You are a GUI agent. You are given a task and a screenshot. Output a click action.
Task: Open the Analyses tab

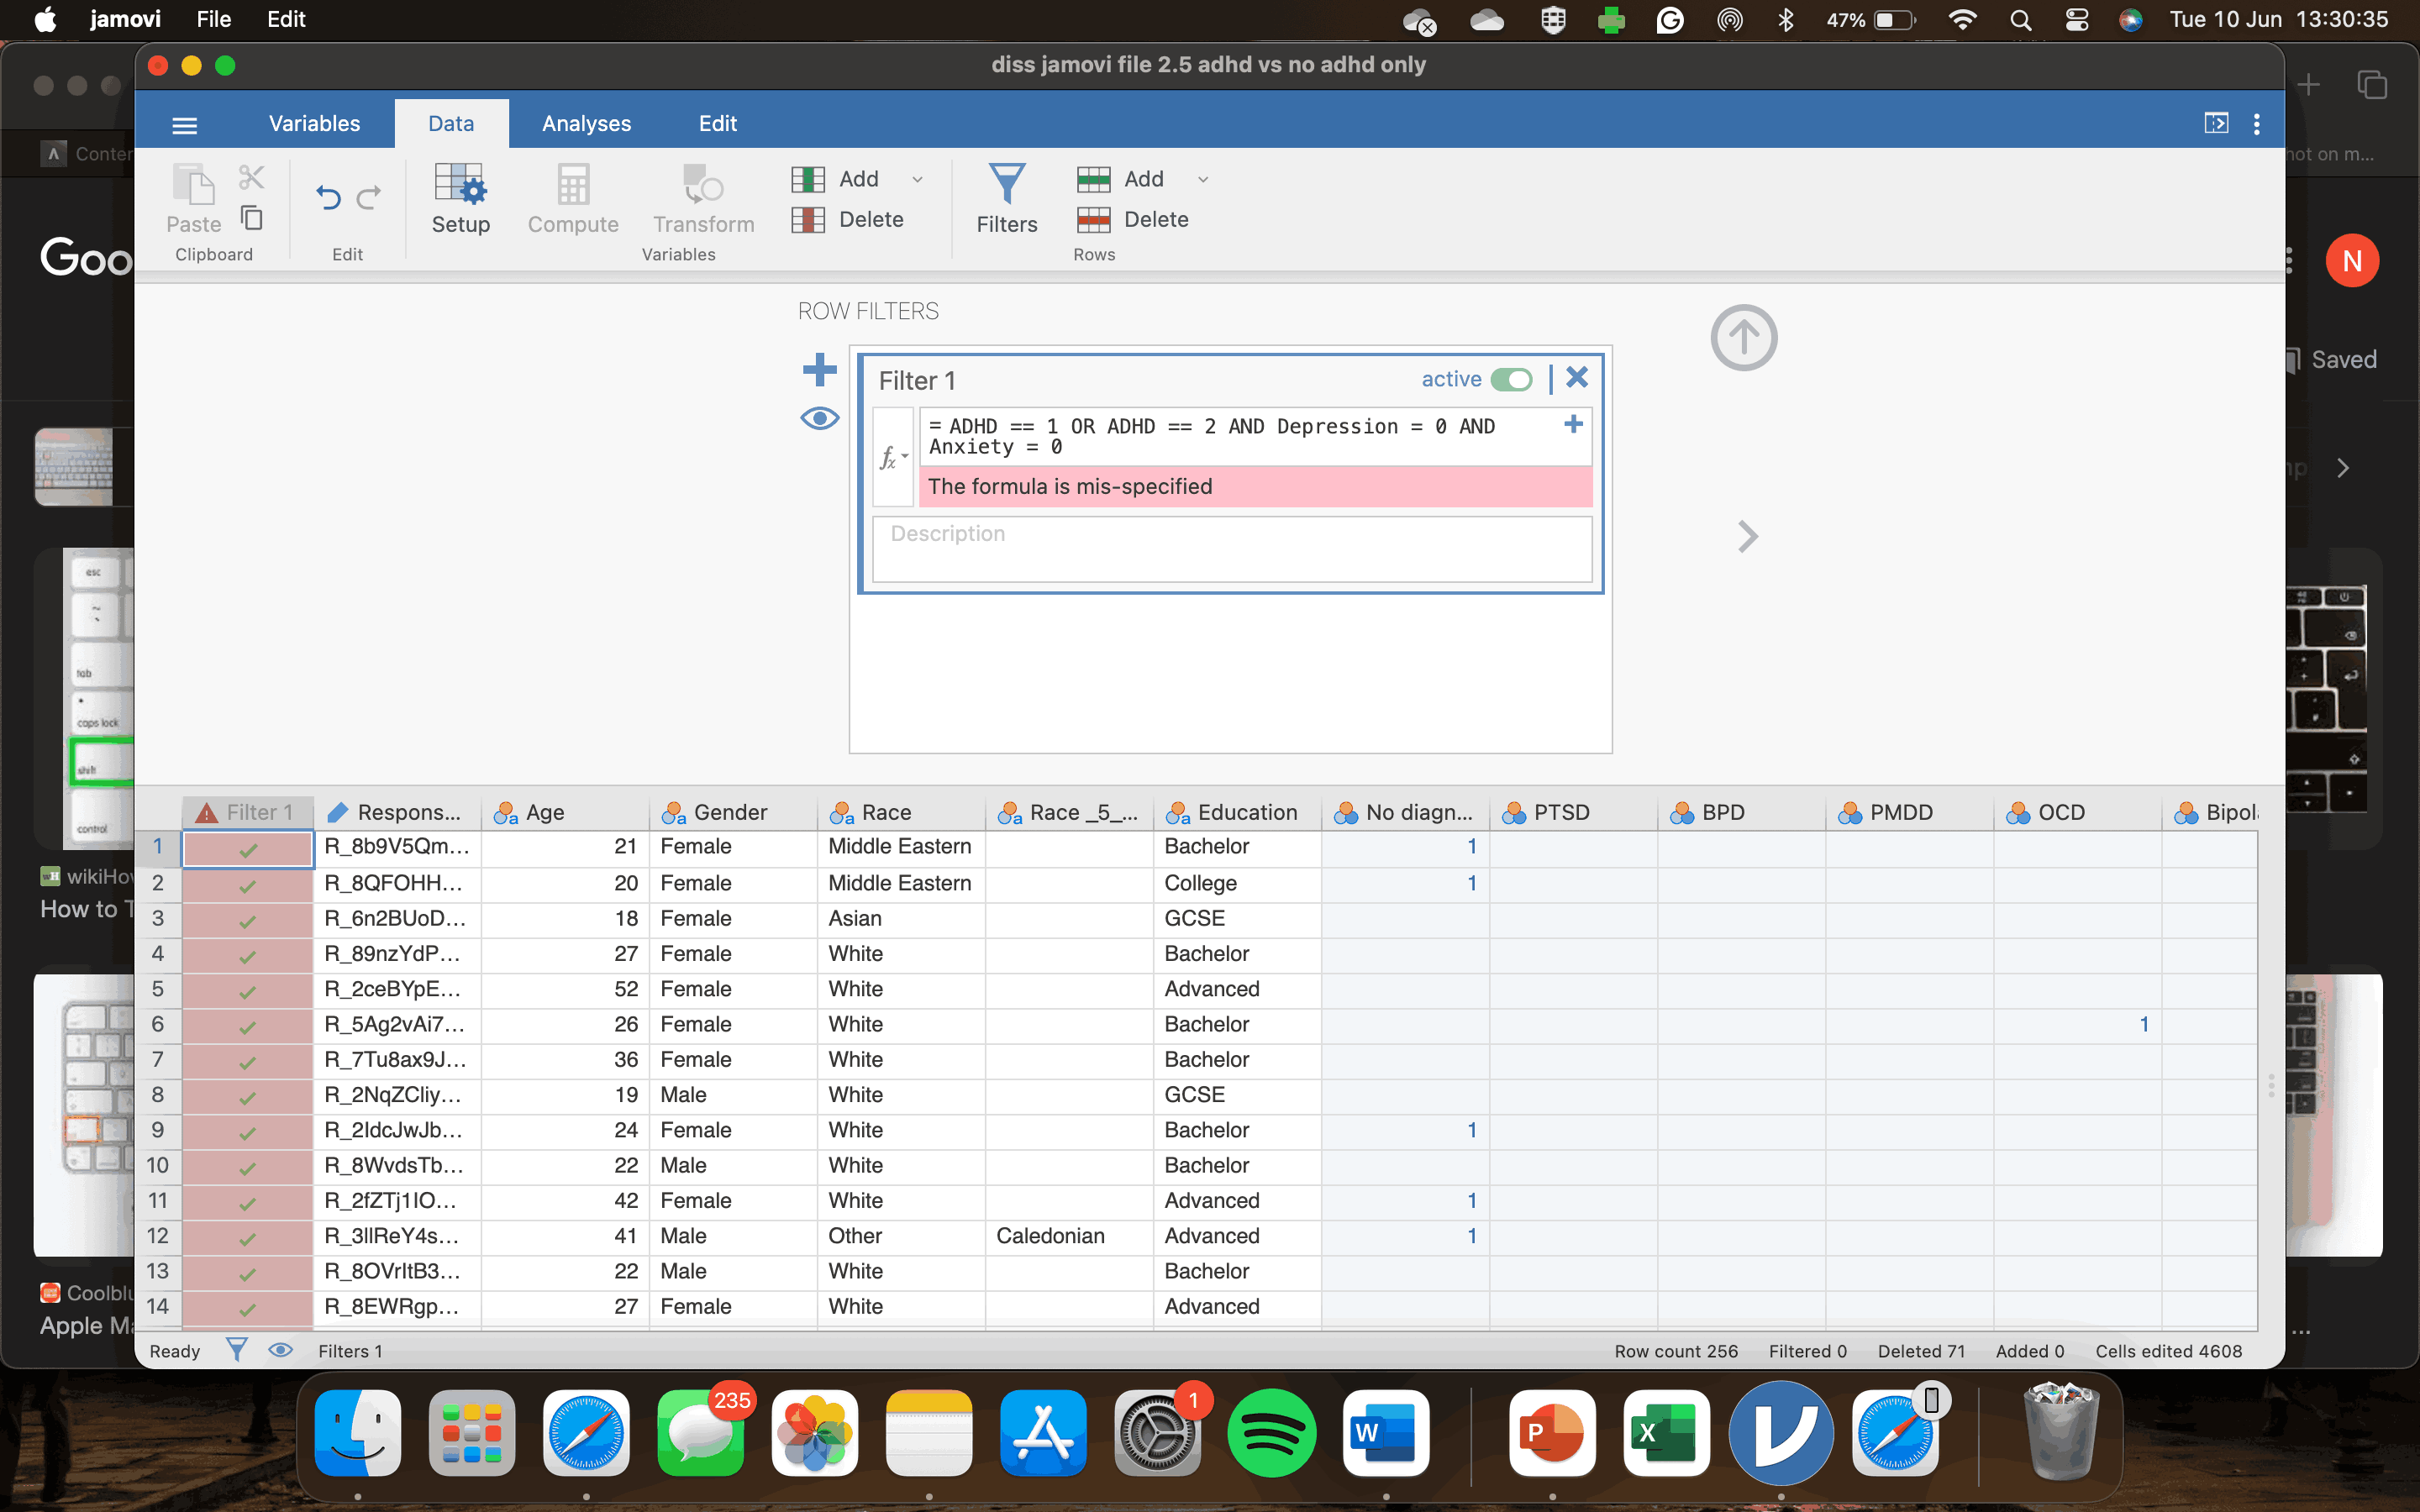(x=586, y=123)
